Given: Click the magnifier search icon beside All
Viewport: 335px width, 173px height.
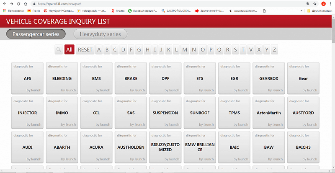Looking at the screenshot, I should click(59, 49).
